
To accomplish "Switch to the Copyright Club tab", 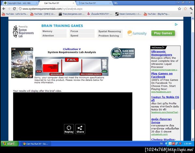I will coord(20,3).
